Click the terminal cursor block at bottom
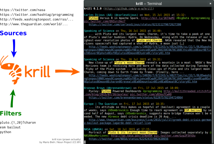214x144 pixels. (85, 142)
